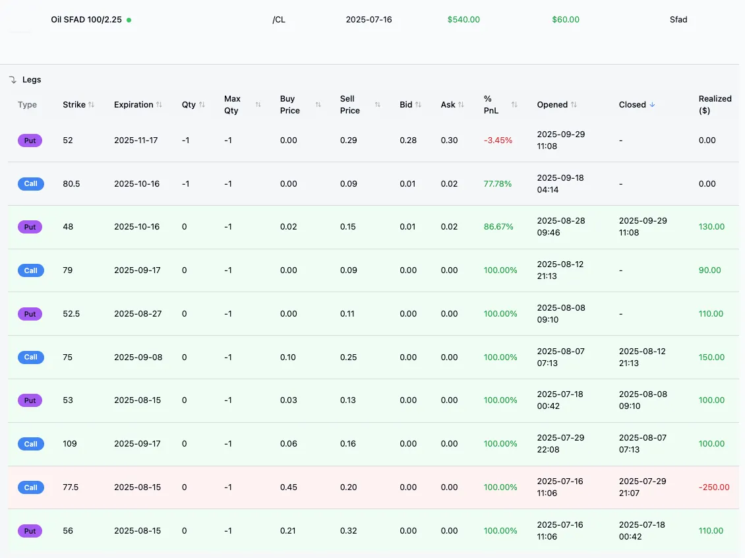Click the Oil SFAD 100/2.25 strategy name
Viewport: 745px width, 558px height.
[x=86, y=20]
